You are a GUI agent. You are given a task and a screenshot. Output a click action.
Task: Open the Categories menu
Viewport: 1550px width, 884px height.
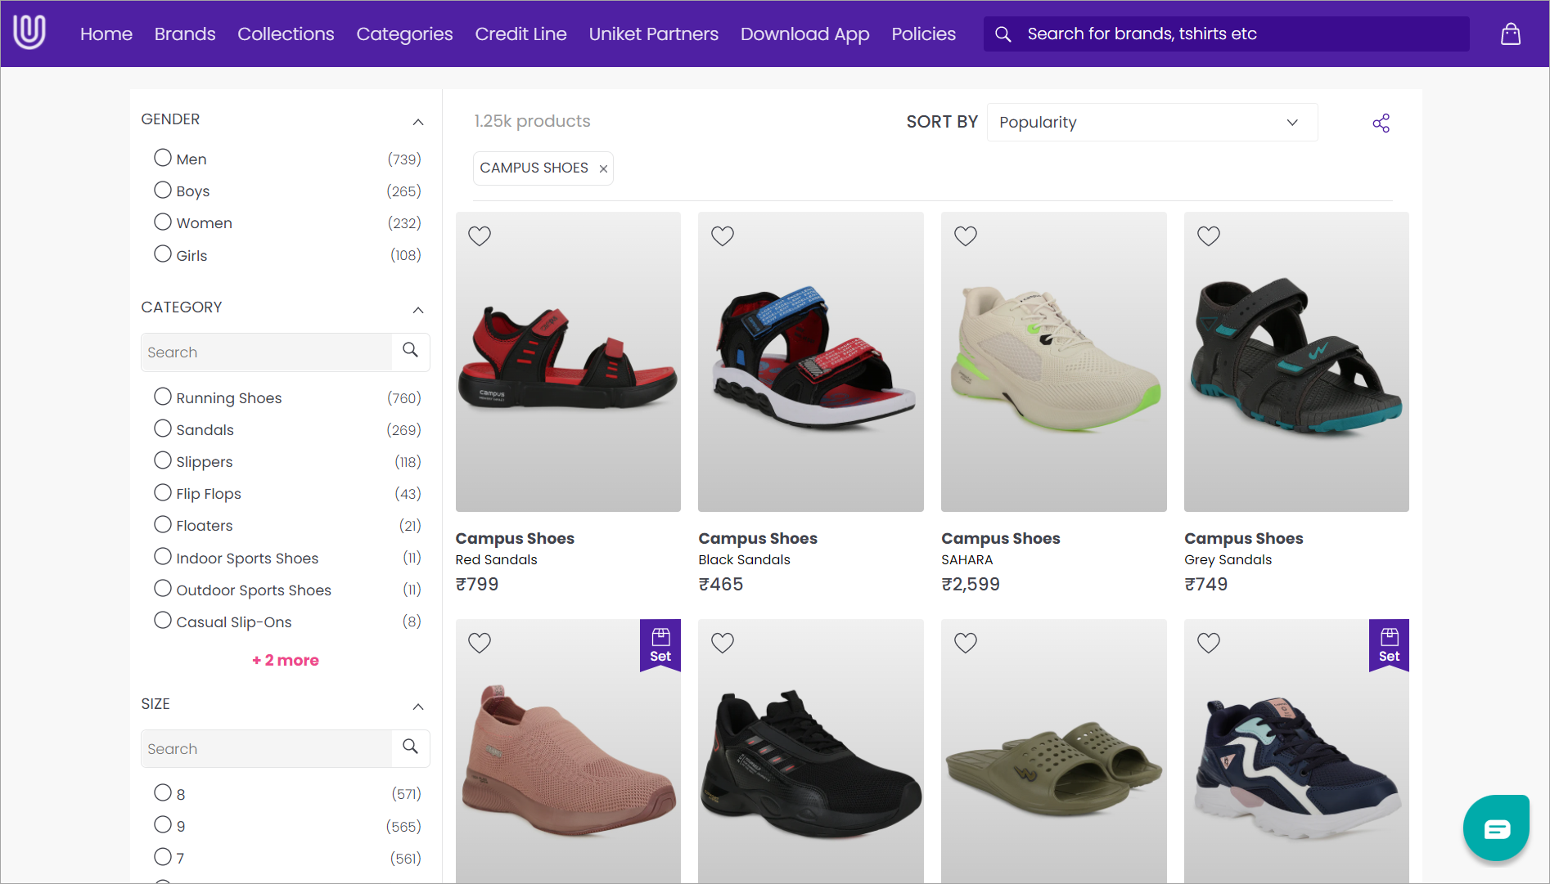pyautogui.click(x=404, y=34)
